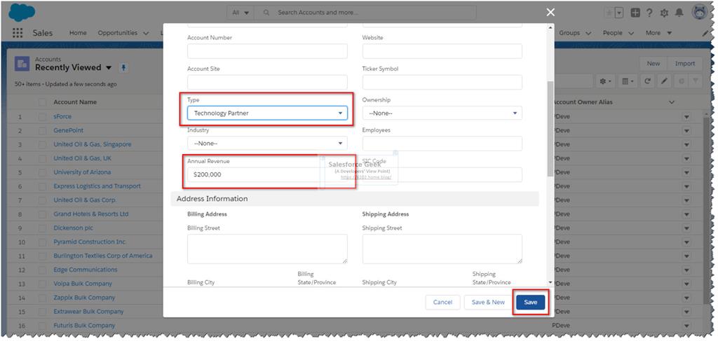Click the Search Accounts and more box
718x341 pixels.
tap(365, 13)
